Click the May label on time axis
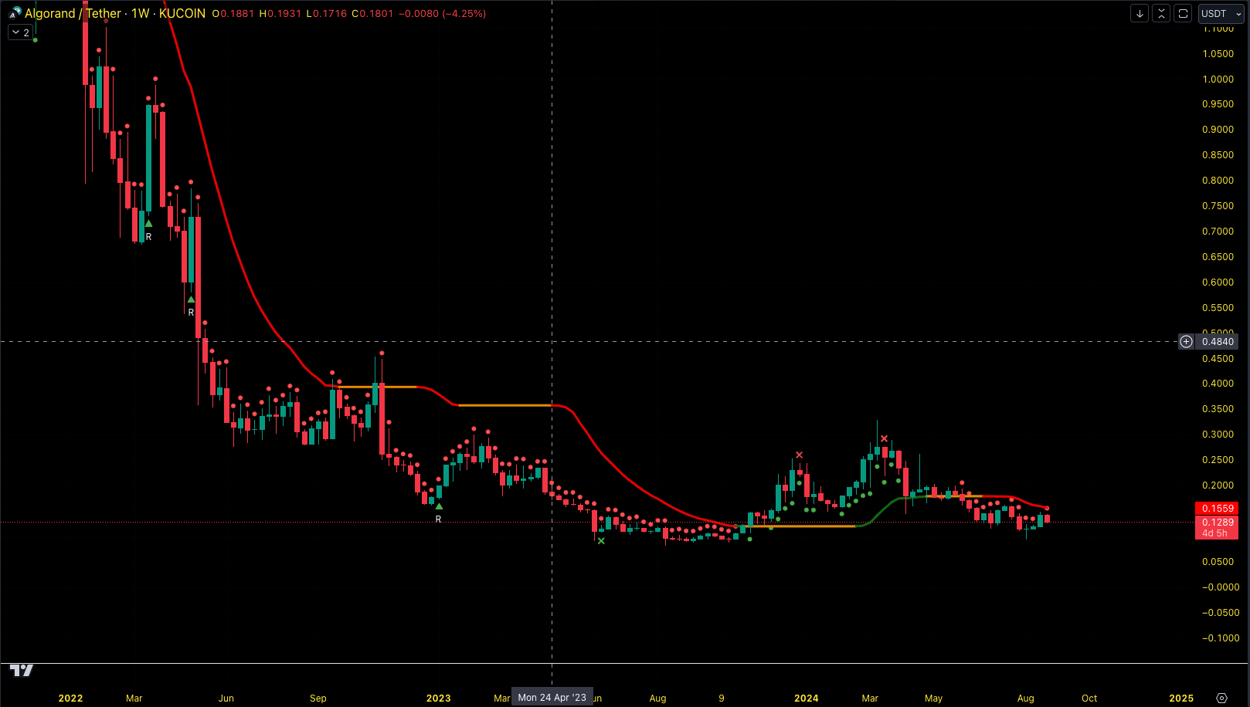 tap(934, 698)
